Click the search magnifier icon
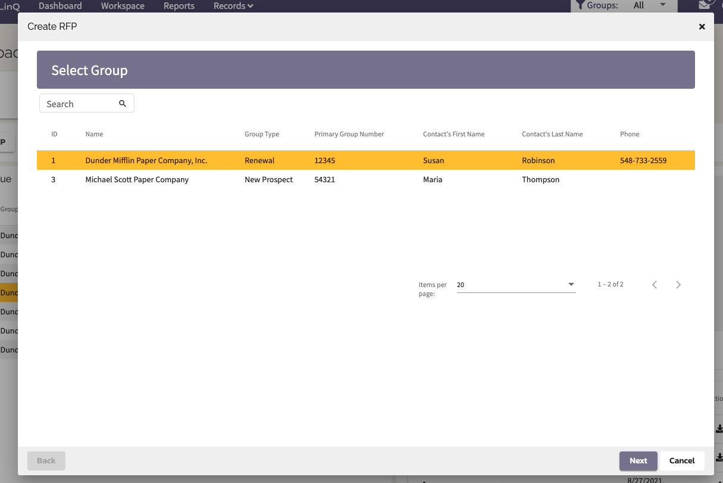This screenshot has height=483, width=723. coord(123,103)
